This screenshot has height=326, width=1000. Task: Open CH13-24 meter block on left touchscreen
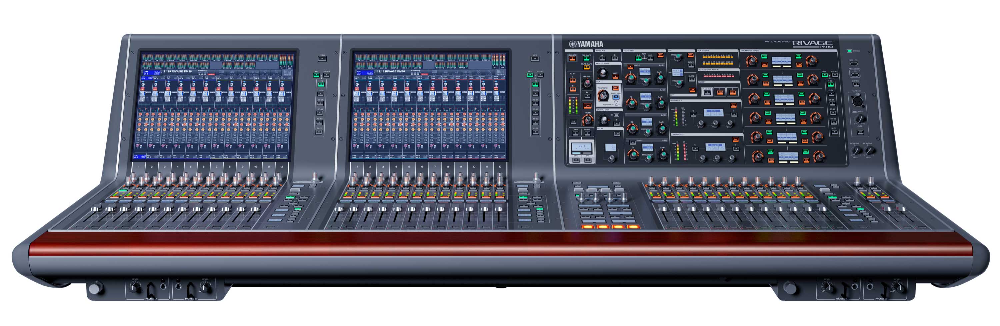click(x=160, y=58)
